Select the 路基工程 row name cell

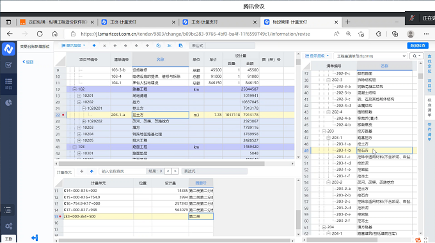click(161, 89)
